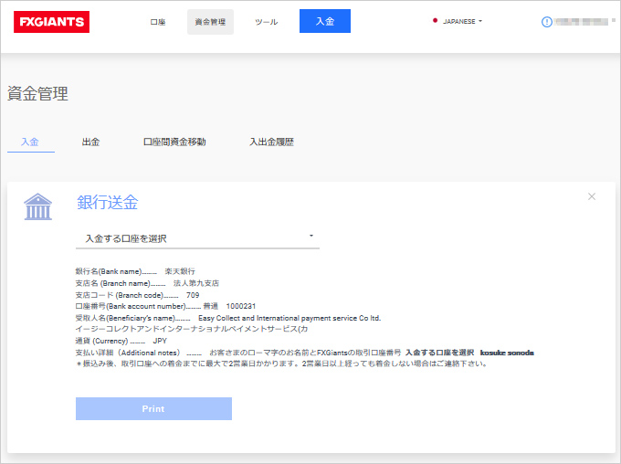Click the currency value JPY
This screenshot has width=621, height=464.
tap(160, 341)
